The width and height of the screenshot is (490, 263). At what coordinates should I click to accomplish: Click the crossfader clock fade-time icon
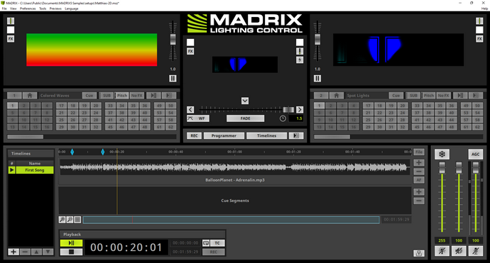click(x=283, y=118)
